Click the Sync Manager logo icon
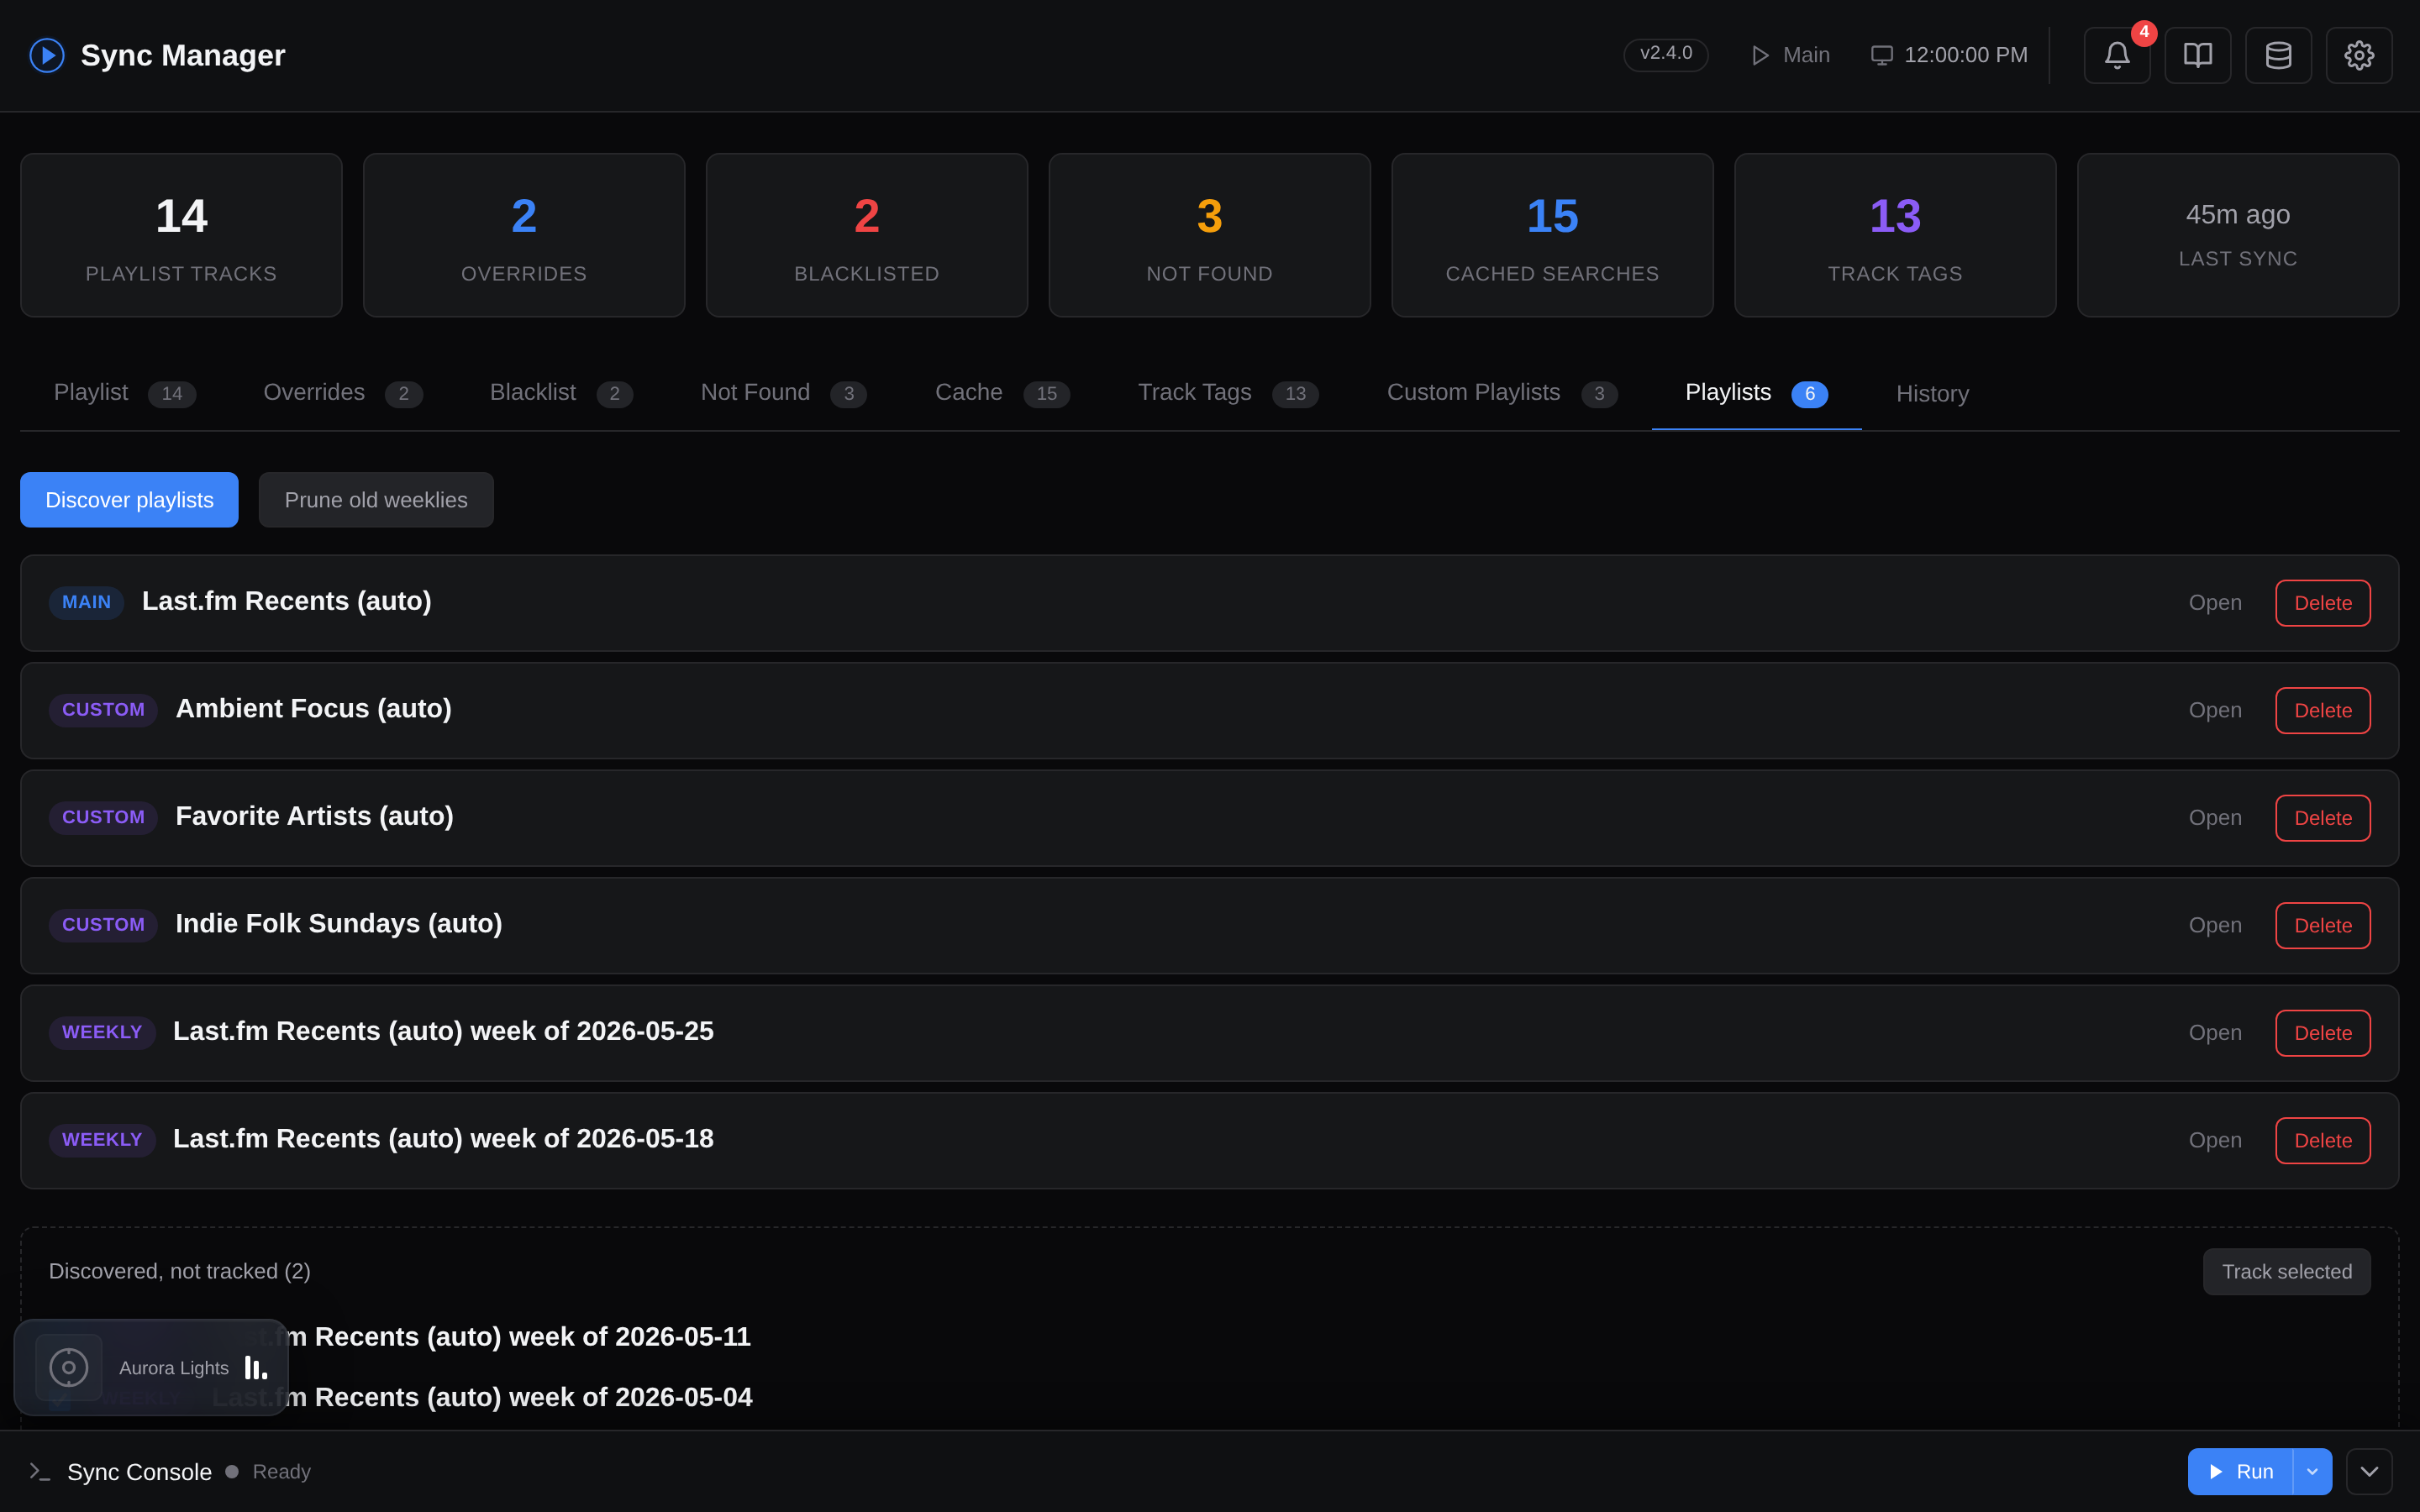2420x1512 pixels. tap(47, 55)
